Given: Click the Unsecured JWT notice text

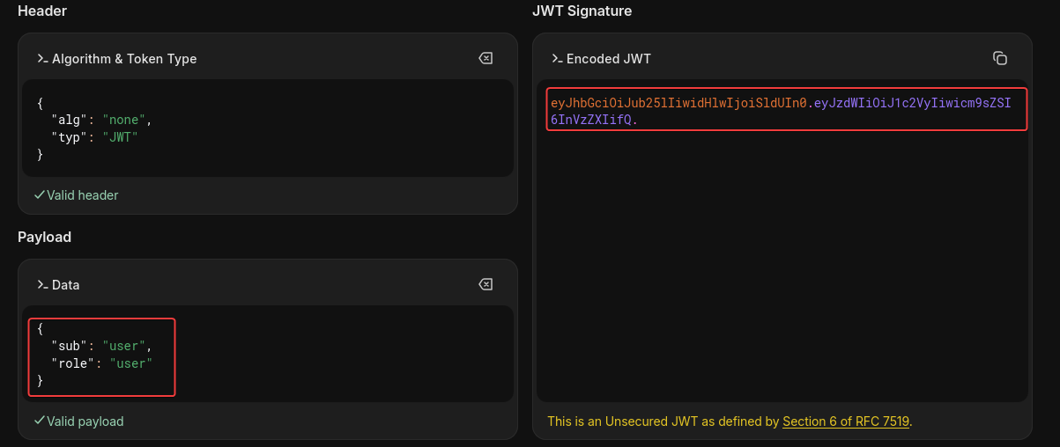Looking at the screenshot, I should tap(730, 421).
